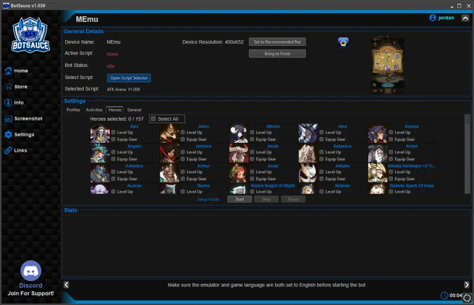Image resolution: width=474 pixels, height=305 pixels.
Task: Click the Belinda Spark Of Hope name
Action: point(412,186)
